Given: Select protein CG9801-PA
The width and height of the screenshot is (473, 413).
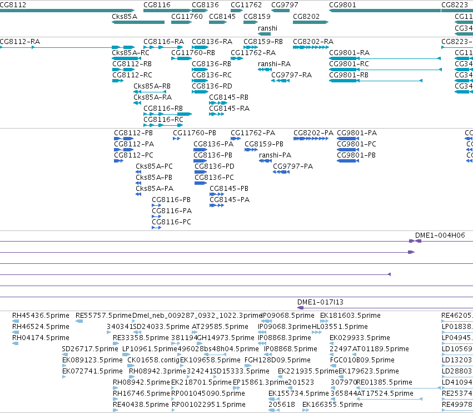Looking at the screenshot, I should pos(357,133).
